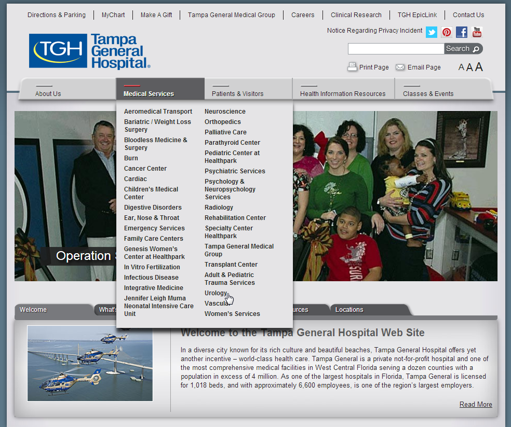Screen dimensions: 511x427
Task: Click the printer icon for Print Page
Action: (352, 67)
